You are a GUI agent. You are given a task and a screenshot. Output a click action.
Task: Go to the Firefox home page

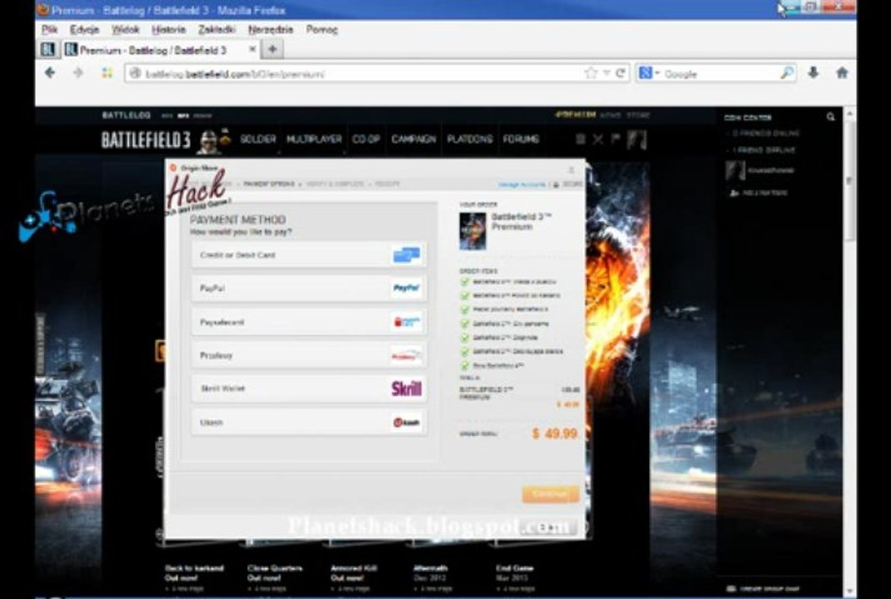click(842, 72)
